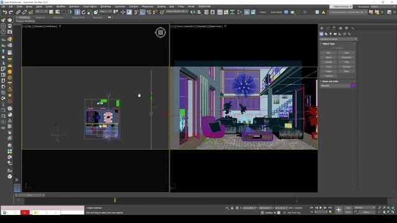This screenshot has width=397, height=223.
Task: Open the Utilities tab in command panel
Action: (x=353, y=28)
